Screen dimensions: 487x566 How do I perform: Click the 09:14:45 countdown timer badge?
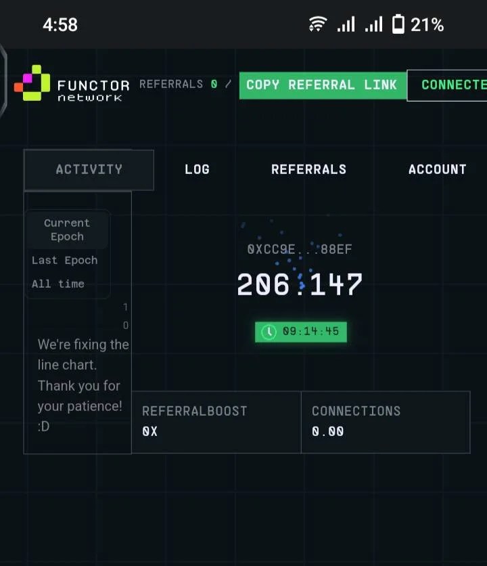point(301,332)
